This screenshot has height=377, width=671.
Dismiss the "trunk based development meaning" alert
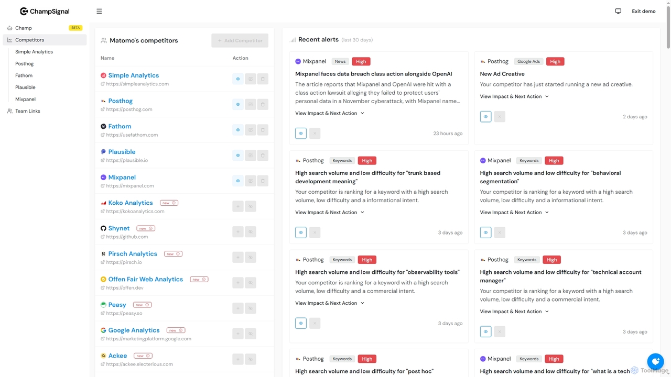click(x=315, y=232)
